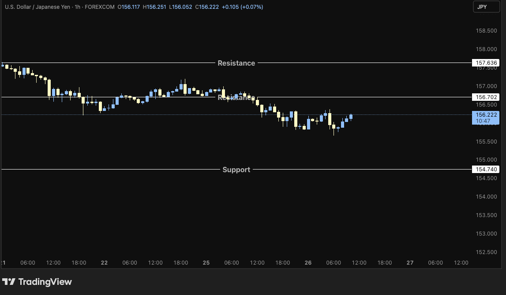Click date 22 on the time axis
Image resolution: width=506 pixels, height=295 pixels.
pyautogui.click(x=104, y=263)
